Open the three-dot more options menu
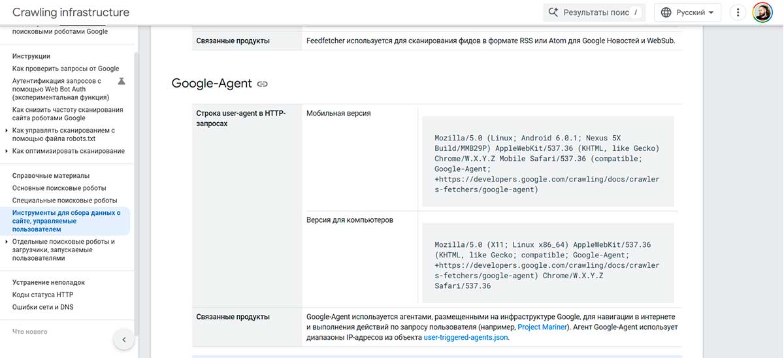Screen dimensions: 784x358 tap(738, 12)
